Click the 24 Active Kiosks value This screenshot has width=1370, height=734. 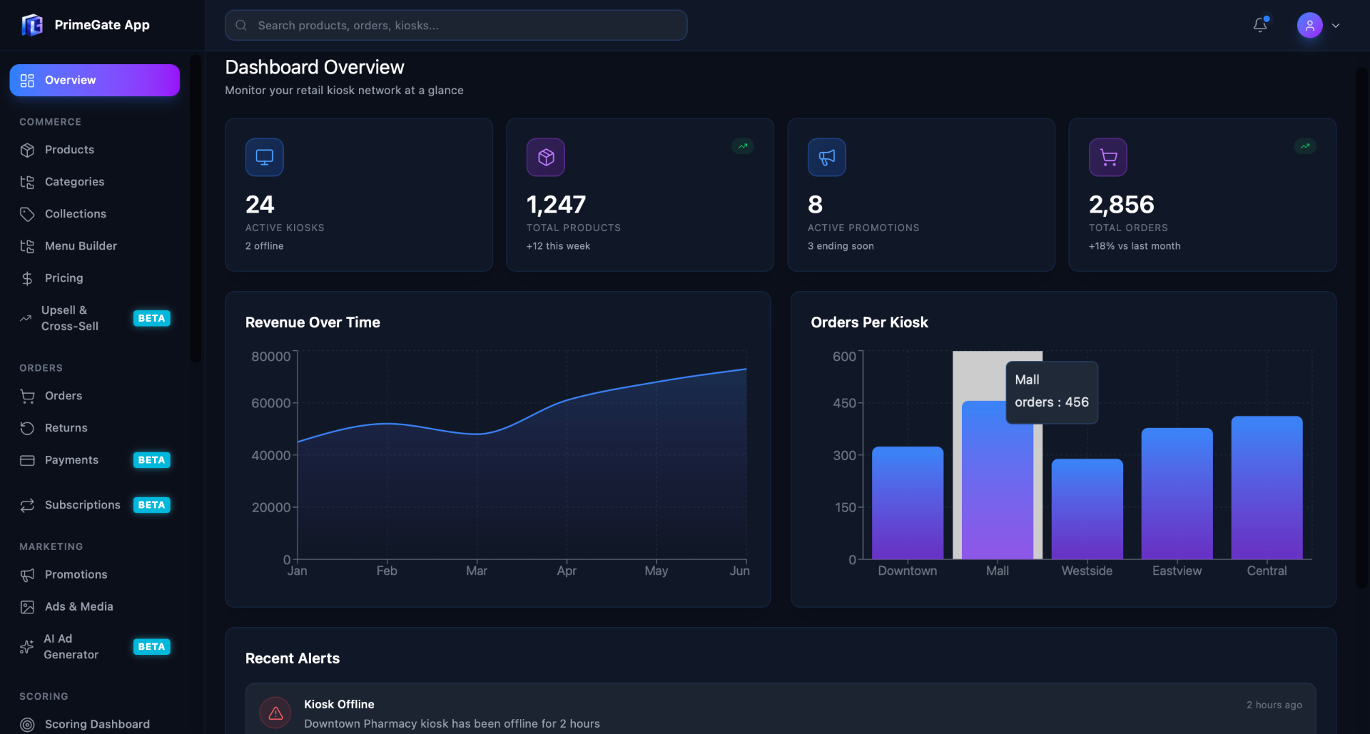(x=260, y=205)
